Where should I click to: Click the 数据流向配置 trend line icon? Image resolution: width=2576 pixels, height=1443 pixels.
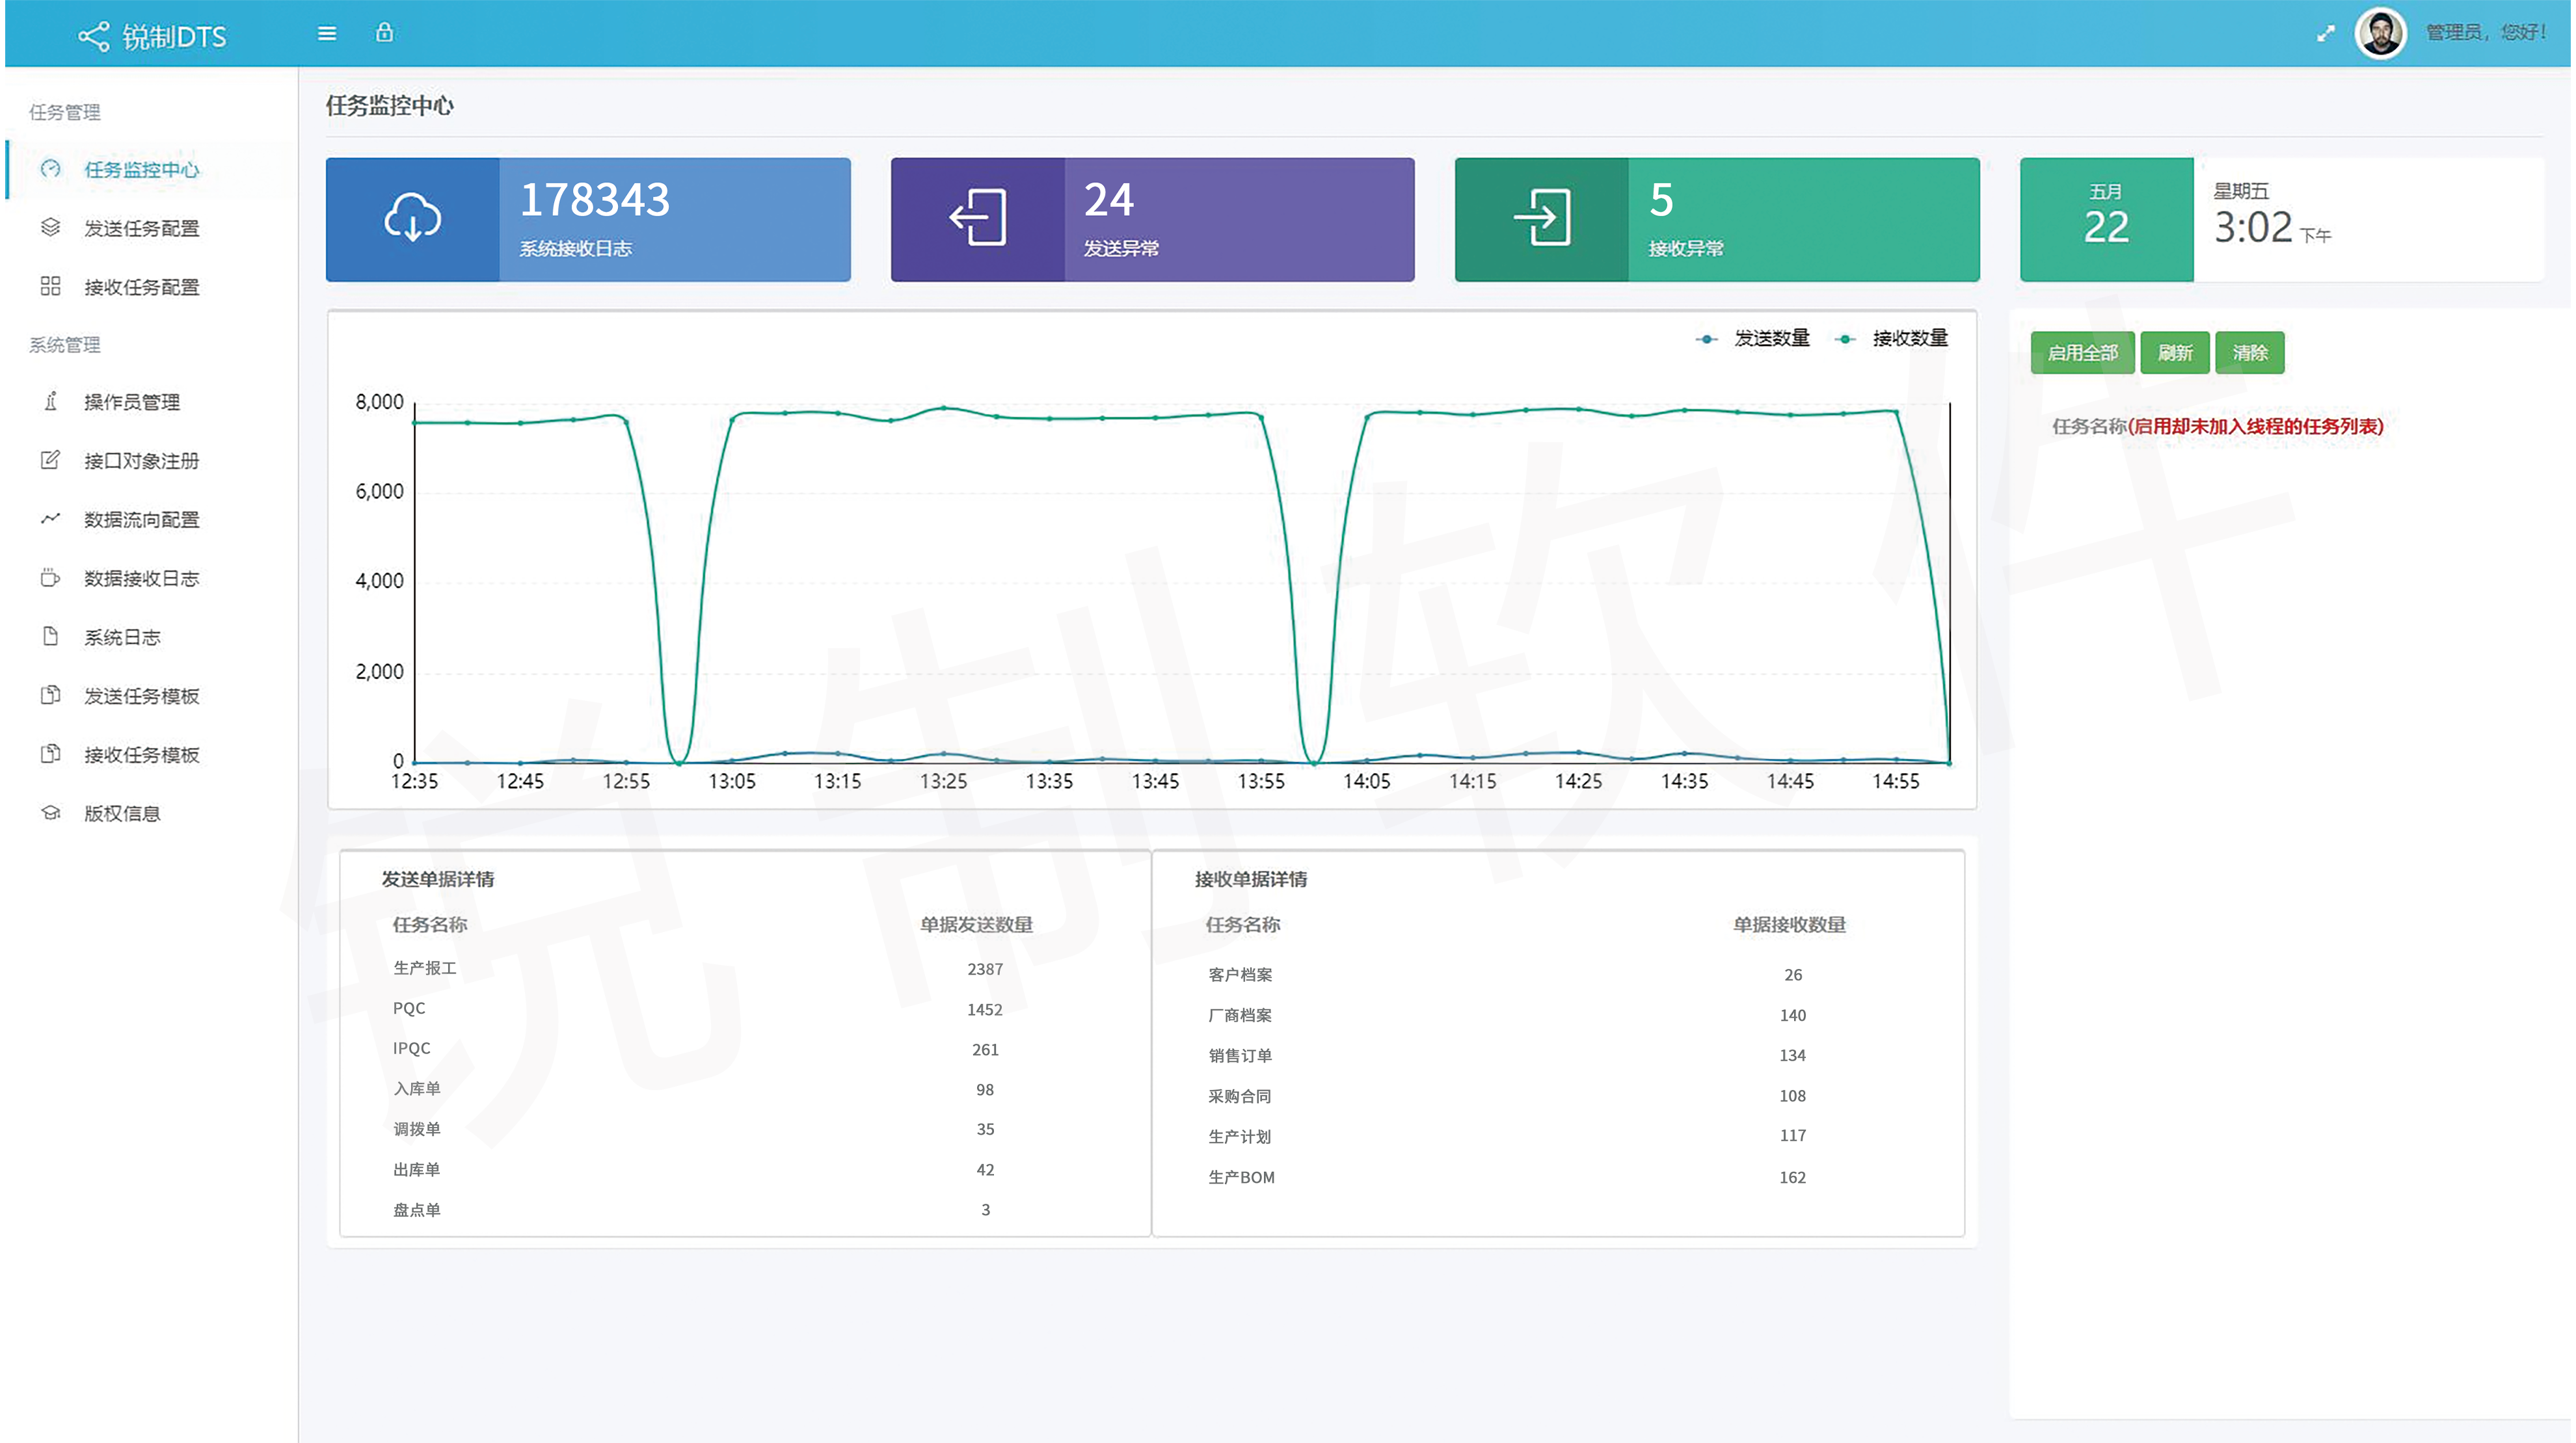pos(50,519)
